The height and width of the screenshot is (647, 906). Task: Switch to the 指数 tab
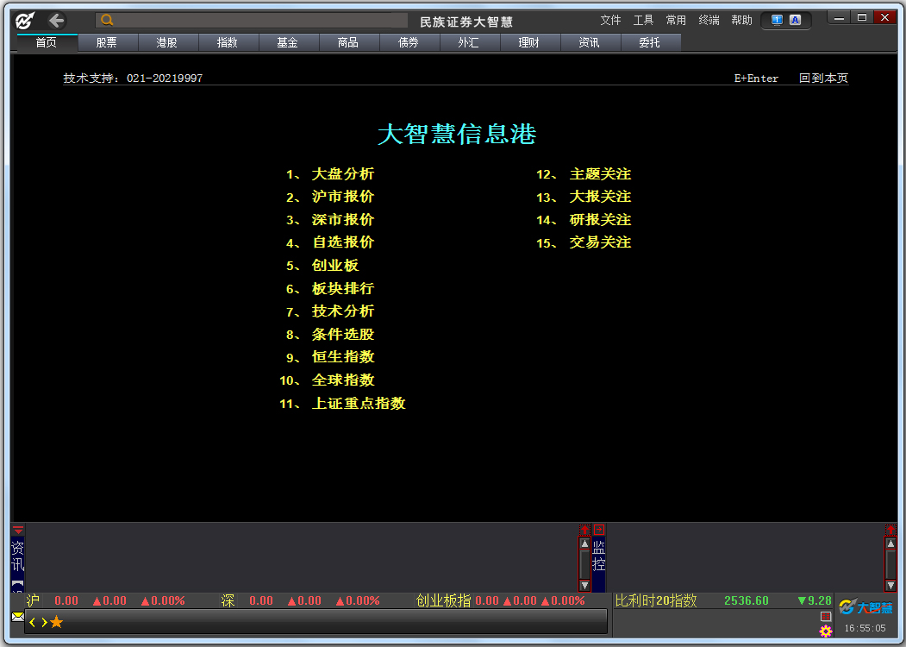click(x=228, y=43)
